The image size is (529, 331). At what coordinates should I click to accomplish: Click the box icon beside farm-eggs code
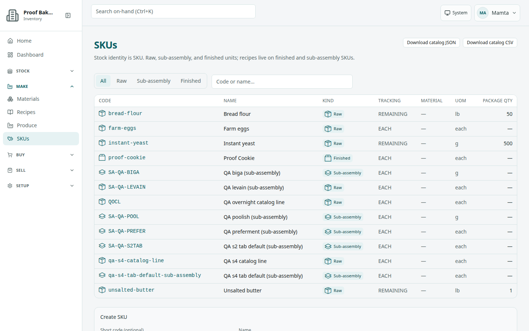pyautogui.click(x=102, y=128)
